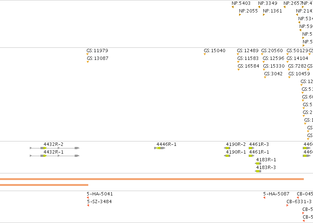Screen dimensions: 313x223
Task: Click the NP:5403 marker label
Action: point(241,3)
